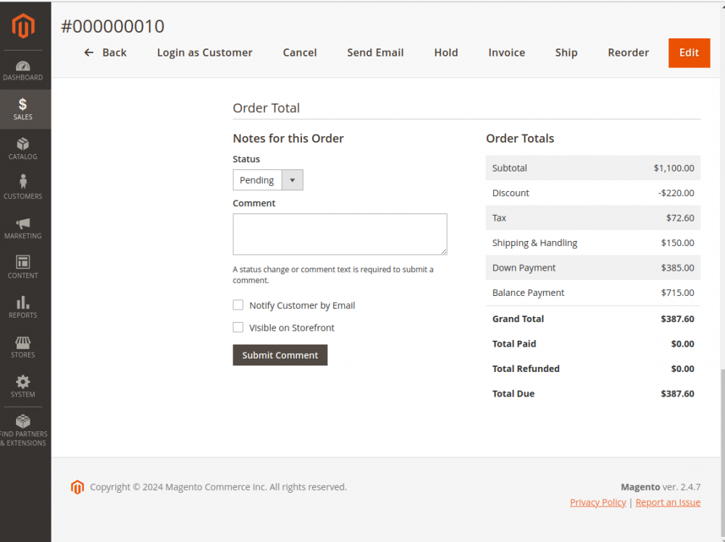This screenshot has height=542, width=725.
Task: Open the Reports section in the sidebar
Action: (x=22, y=306)
